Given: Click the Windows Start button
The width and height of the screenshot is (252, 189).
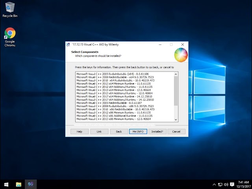Looking at the screenshot, I should point(6,184).
